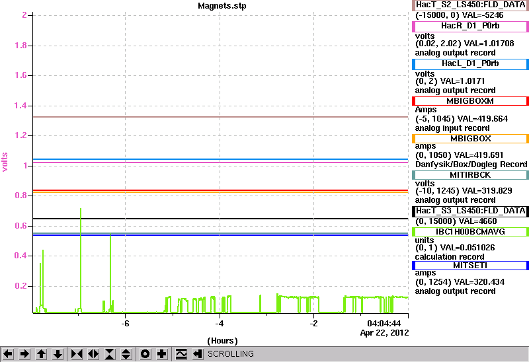Click VAL=0.051026 under IBC1H00BCMAVG
The width and height of the screenshot is (529, 362).
click(x=468, y=248)
